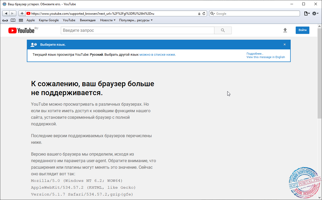The image size is (322, 200).
Task: Click the banner title 'Выберите язык.'
Action: (53, 45)
